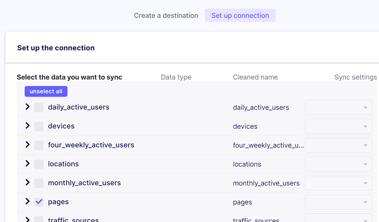
Task: Open the locations sync settings dropdown
Action: coord(338,164)
